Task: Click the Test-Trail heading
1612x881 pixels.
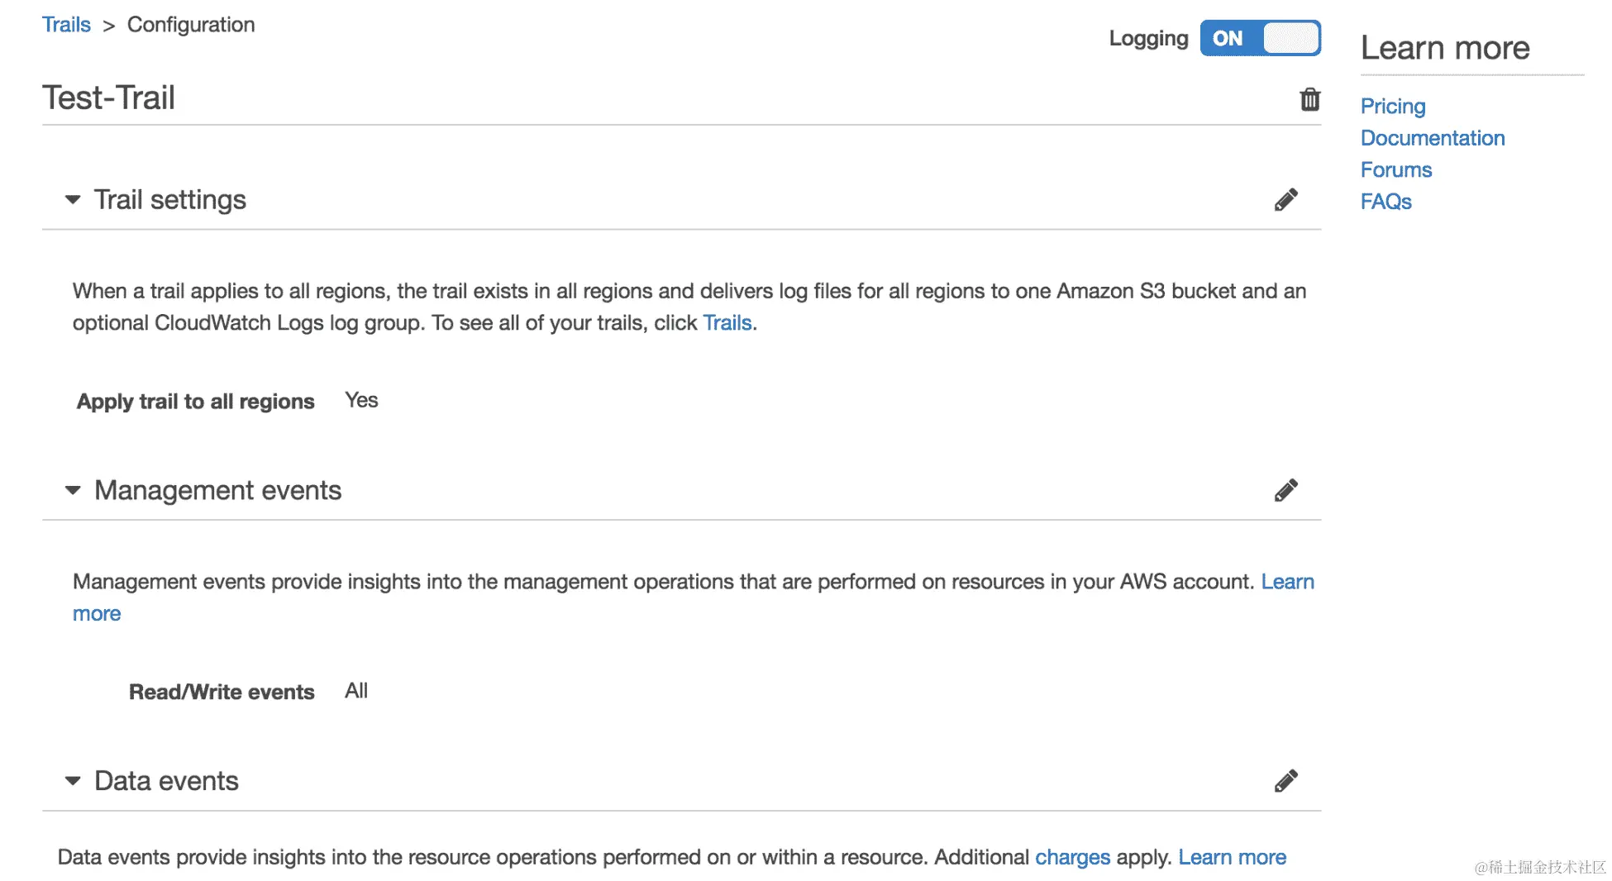Action: coord(108,98)
